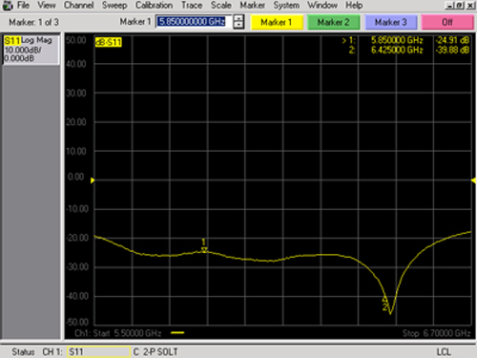
Task: Click marker 1 triangle on the trace
Action: 204,250
